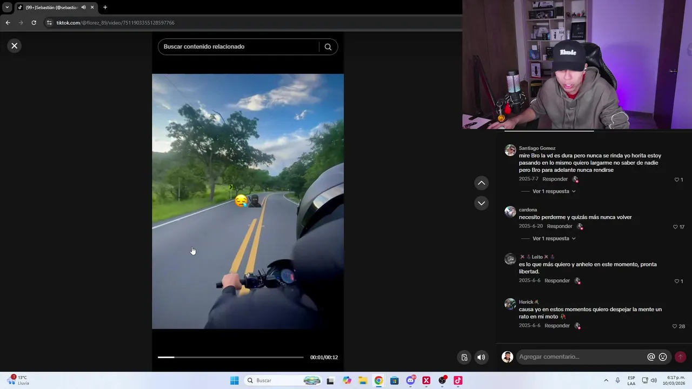This screenshot has width=692, height=389.
Task: Open Santiago Gomez's profile avatar
Action: click(x=510, y=150)
